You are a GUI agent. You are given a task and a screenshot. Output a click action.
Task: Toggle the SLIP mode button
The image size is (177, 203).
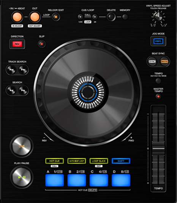(x=42, y=44)
